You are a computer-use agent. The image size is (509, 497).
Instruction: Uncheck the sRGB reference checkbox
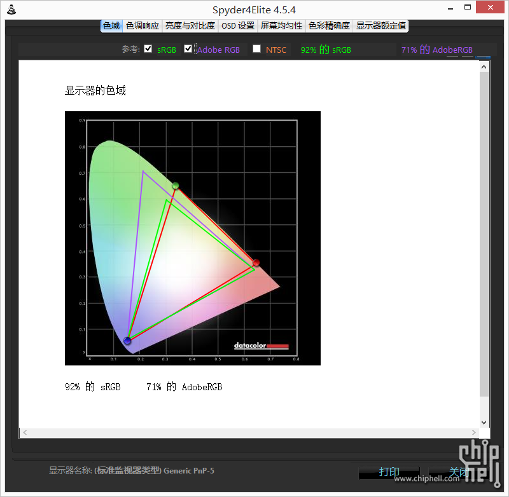pos(148,49)
